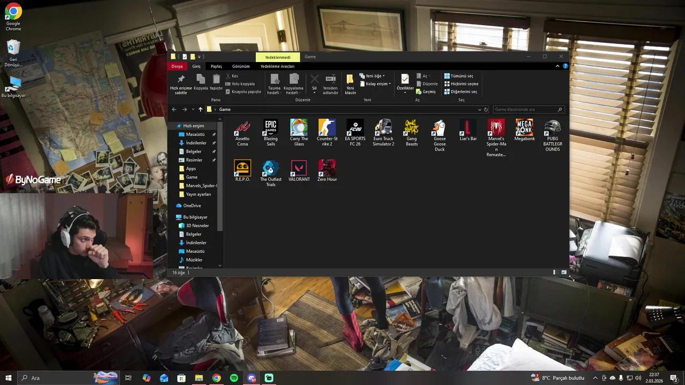Open the Dosya menu tab
This screenshot has height=385, width=685.
point(177,66)
